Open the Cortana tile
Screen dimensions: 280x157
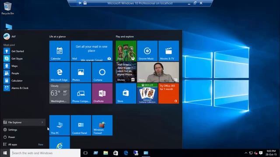[102, 72]
